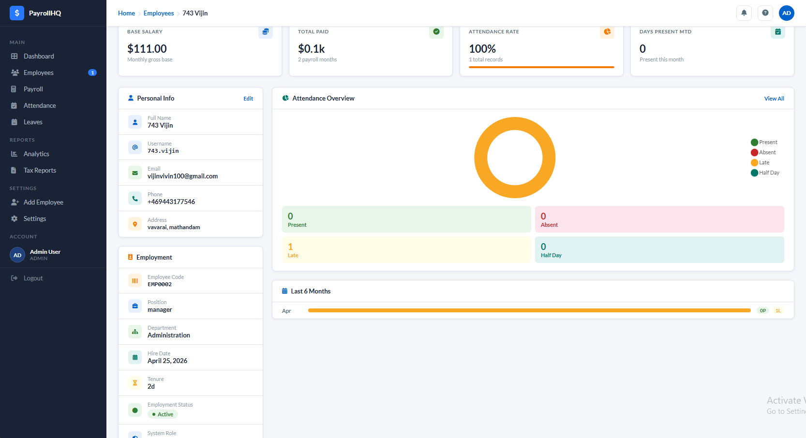Click the base salary coins icon

click(x=265, y=32)
